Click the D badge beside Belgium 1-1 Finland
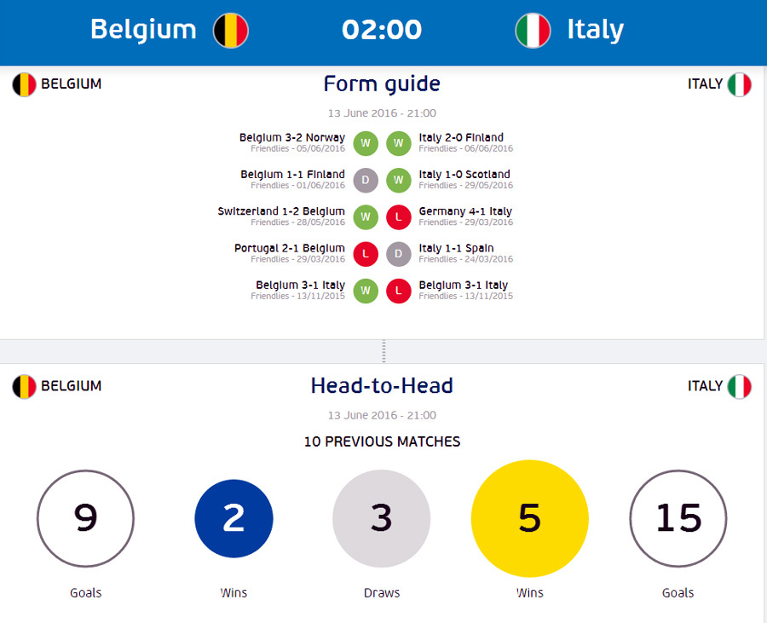 click(366, 180)
